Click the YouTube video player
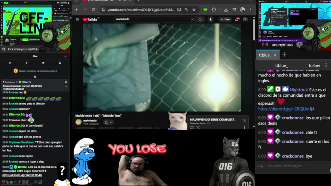Viewport: 331px width, 186px height. tap(162, 67)
